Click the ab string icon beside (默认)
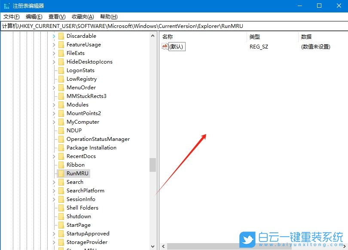This screenshot has height=250, width=348. (x=165, y=46)
